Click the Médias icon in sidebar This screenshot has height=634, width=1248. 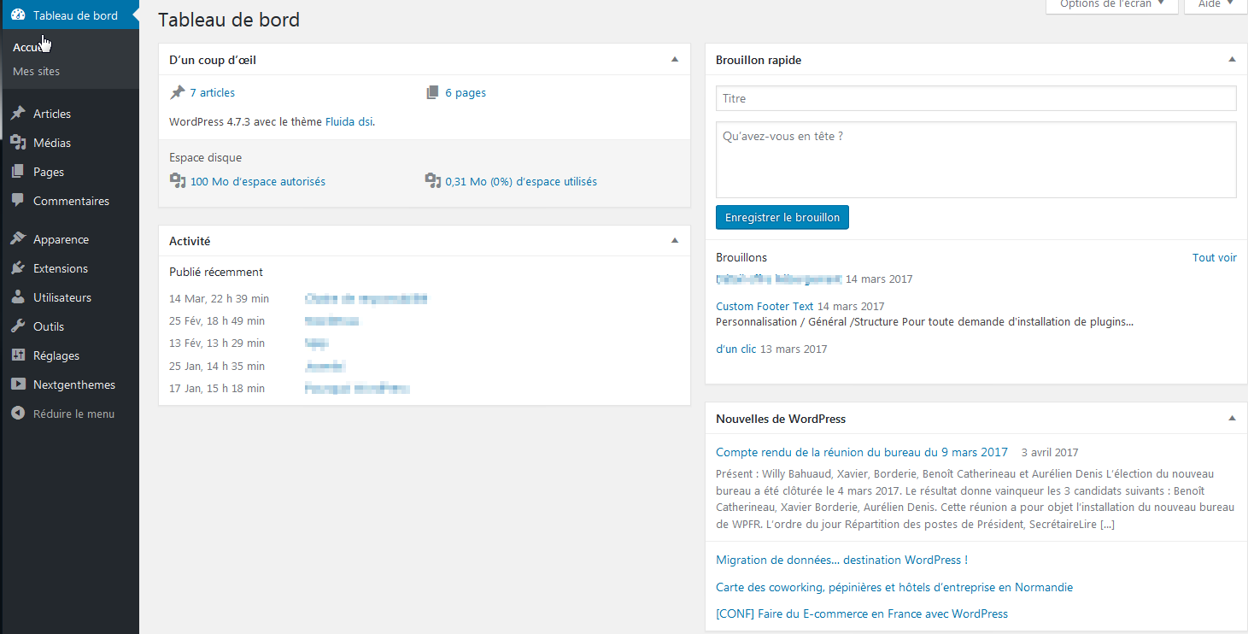click(18, 143)
